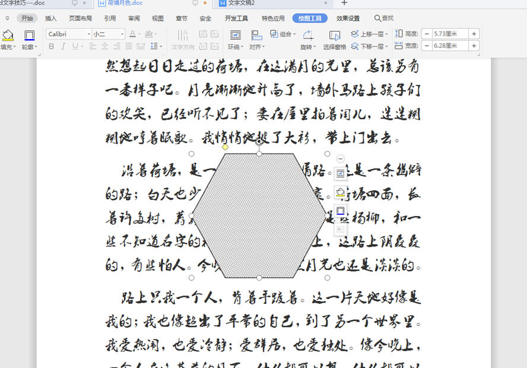Open the Security (安全) tab
Screen dimensions: 527x368
tap(205, 18)
